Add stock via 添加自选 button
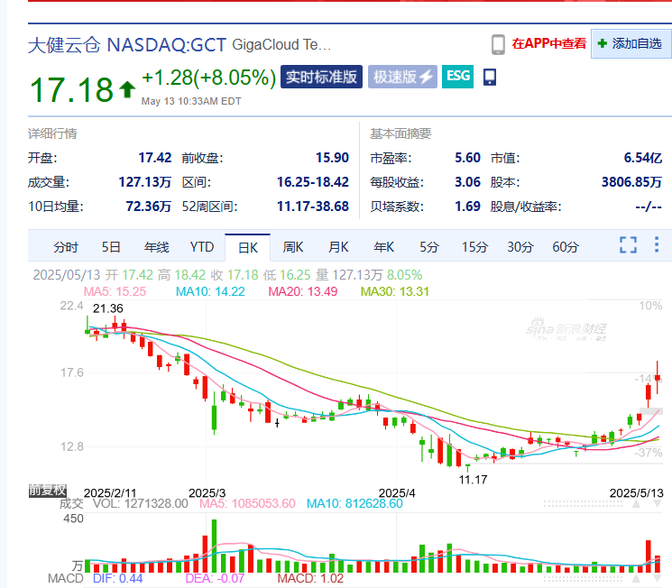The width and height of the screenshot is (672, 588). pos(631,43)
